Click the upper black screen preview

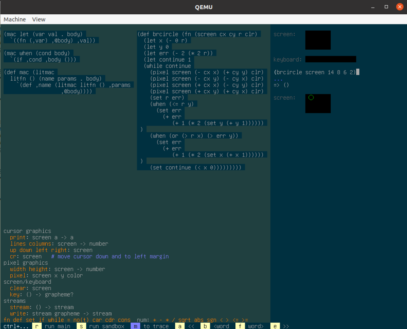318,40
